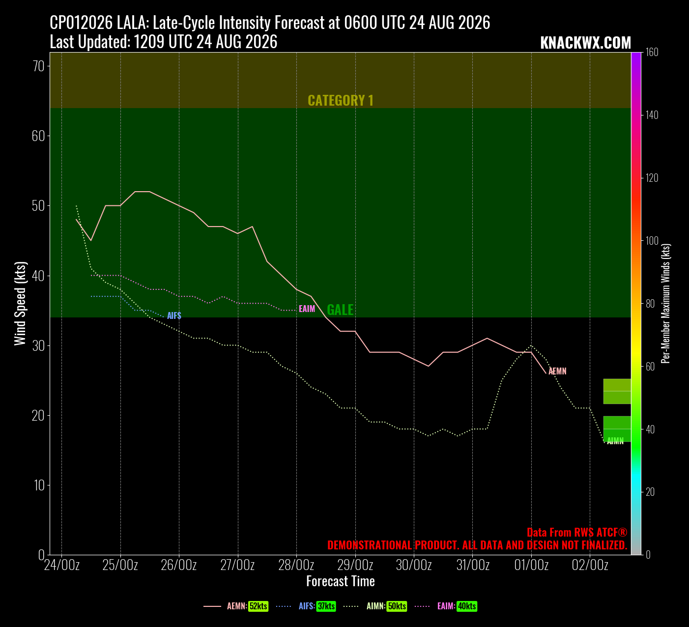This screenshot has height=627, width=689.
Task: Click the 'AEMN:' legend entry name
Action: pyautogui.click(x=237, y=606)
